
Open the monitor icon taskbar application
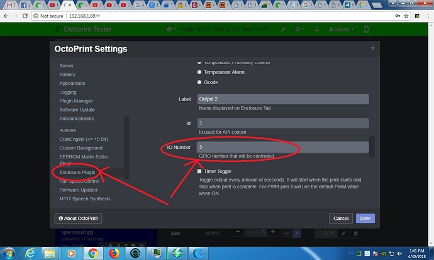[156, 253]
